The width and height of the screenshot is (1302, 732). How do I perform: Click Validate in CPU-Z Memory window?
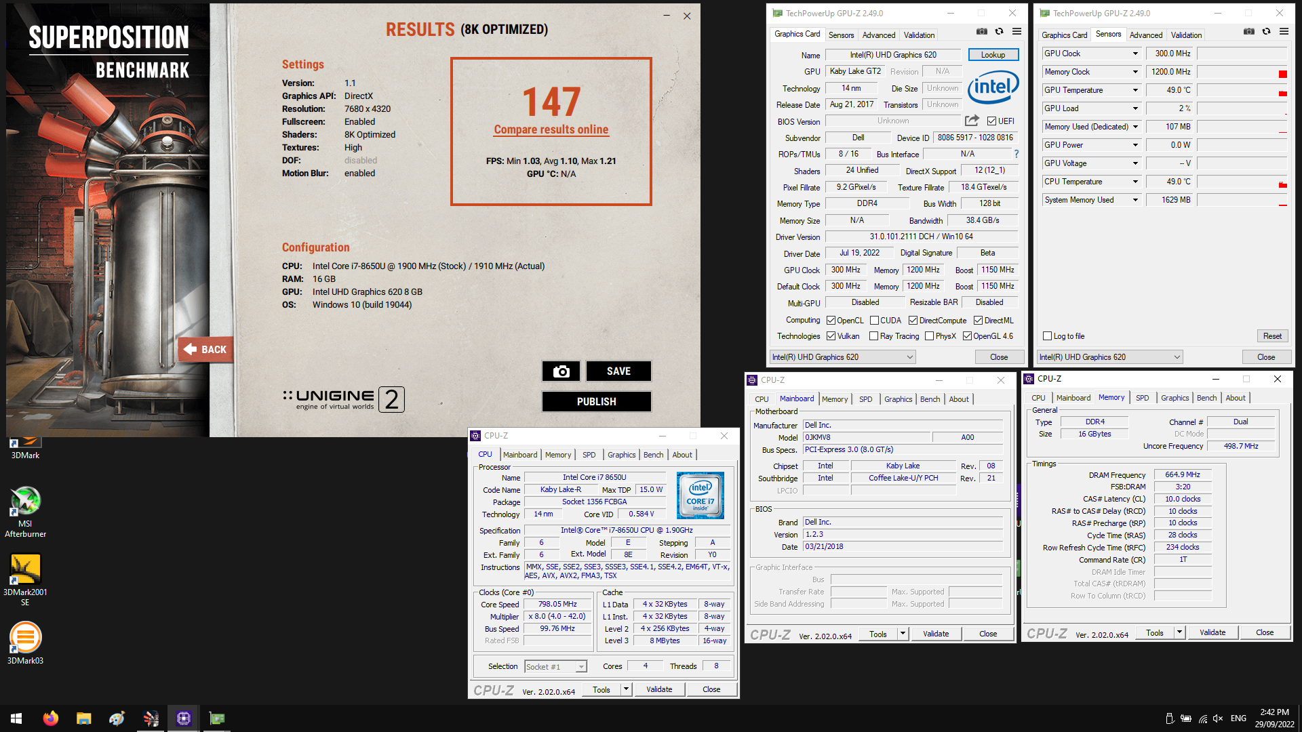coord(1212,632)
